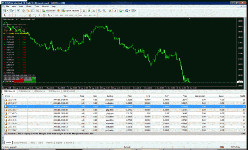Select the crosshair tool
This screenshot has width=248, height=150.
click(10, 15)
